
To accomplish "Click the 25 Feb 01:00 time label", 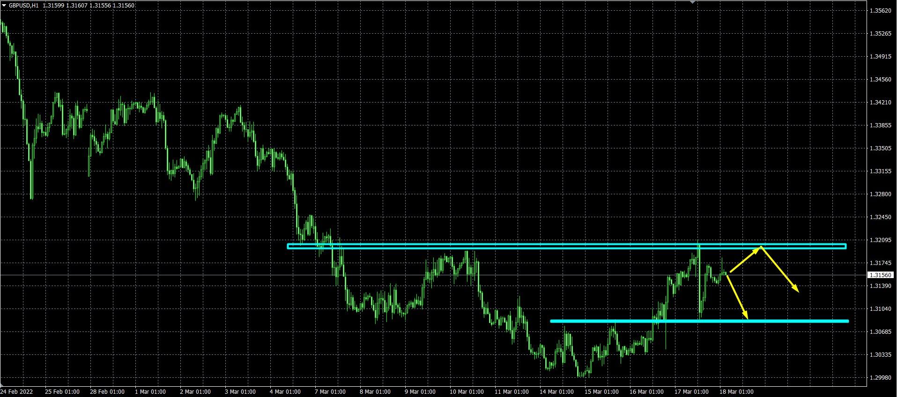I will pos(62,392).
